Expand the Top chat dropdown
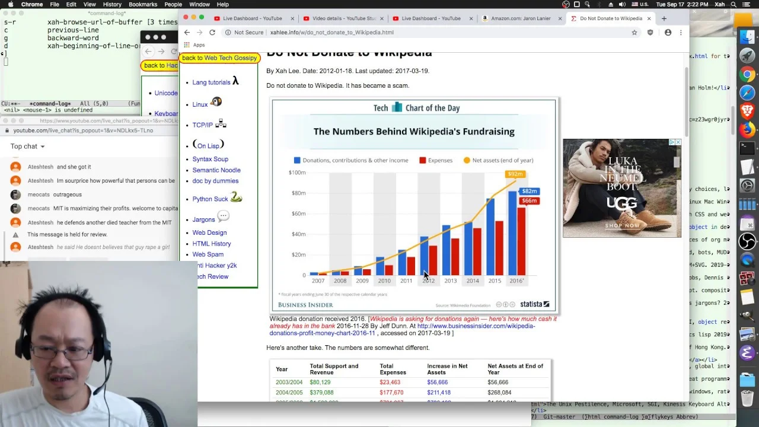 [27, 146]
